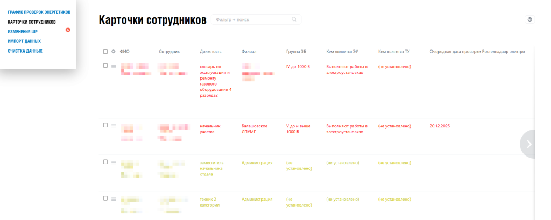The height and width of the screenshot is (220, 551).
Task: Click Выполняют работы in начальник участка row
Action: coord(347,129)
